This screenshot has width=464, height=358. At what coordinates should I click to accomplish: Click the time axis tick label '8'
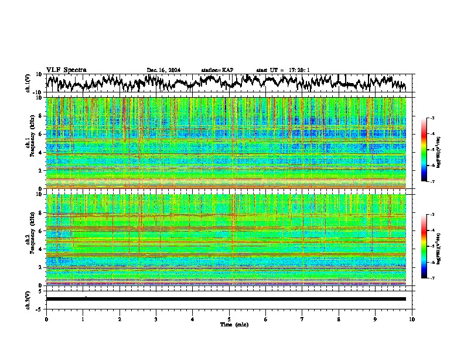[339, 319]
